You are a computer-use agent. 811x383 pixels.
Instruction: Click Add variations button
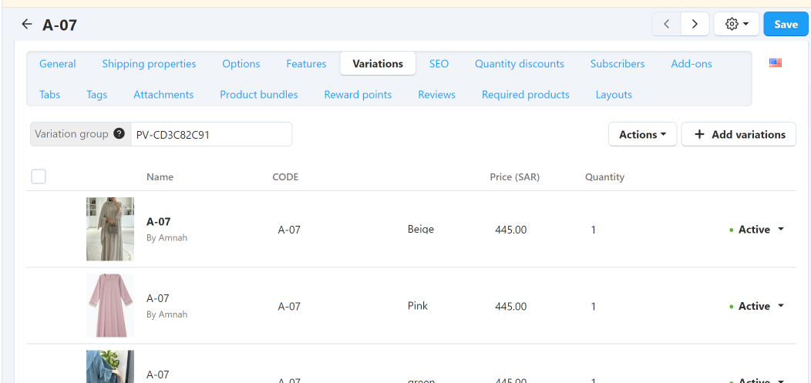739,134
